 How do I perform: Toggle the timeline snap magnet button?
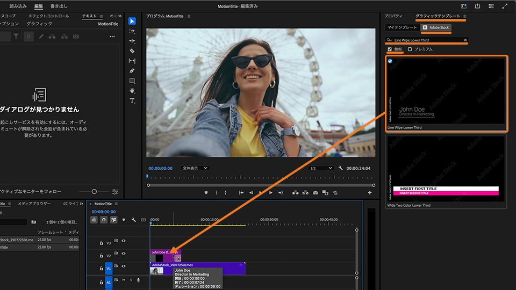click(x=104, y=220)
